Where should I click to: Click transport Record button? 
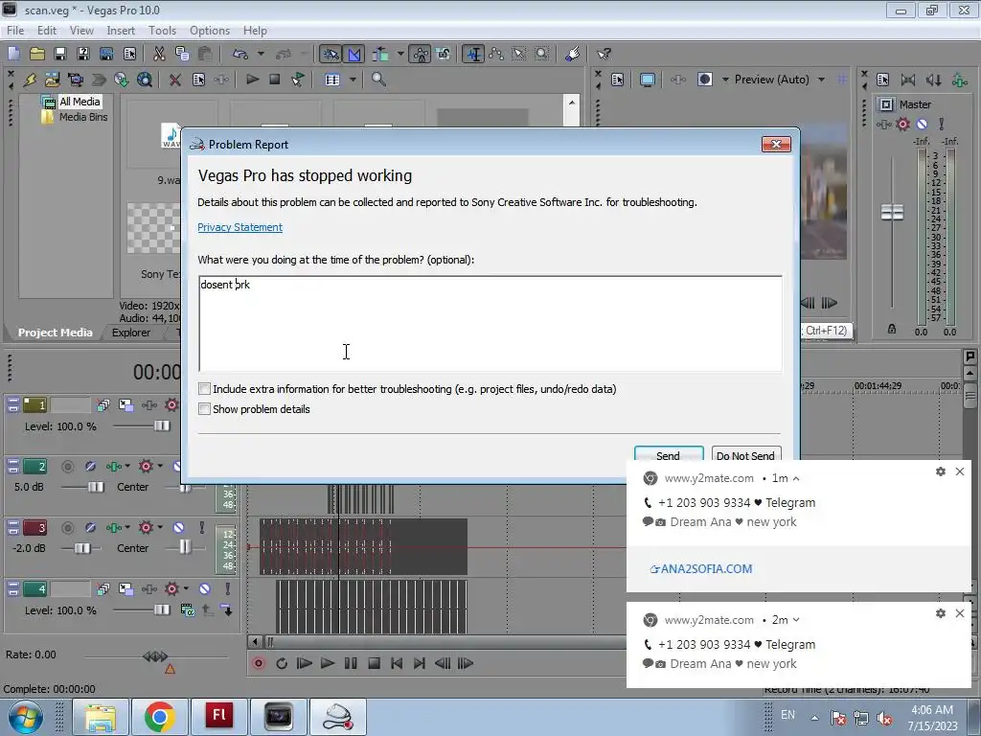click(x=259, y=663)
